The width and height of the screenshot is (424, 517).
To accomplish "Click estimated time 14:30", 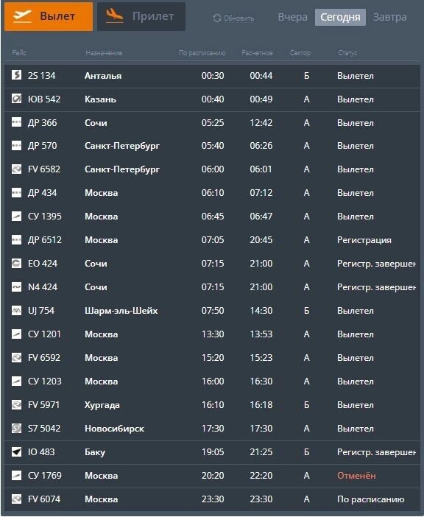I will click(x=261, y=311).
